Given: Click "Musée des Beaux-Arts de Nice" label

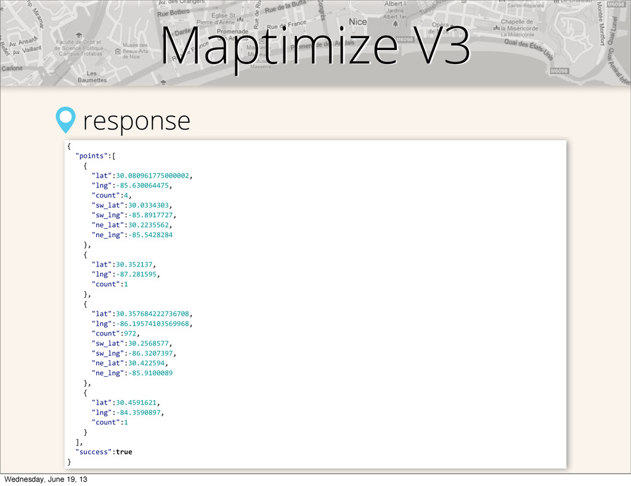Looking at the screenshot, I should [x=135, y=51].
